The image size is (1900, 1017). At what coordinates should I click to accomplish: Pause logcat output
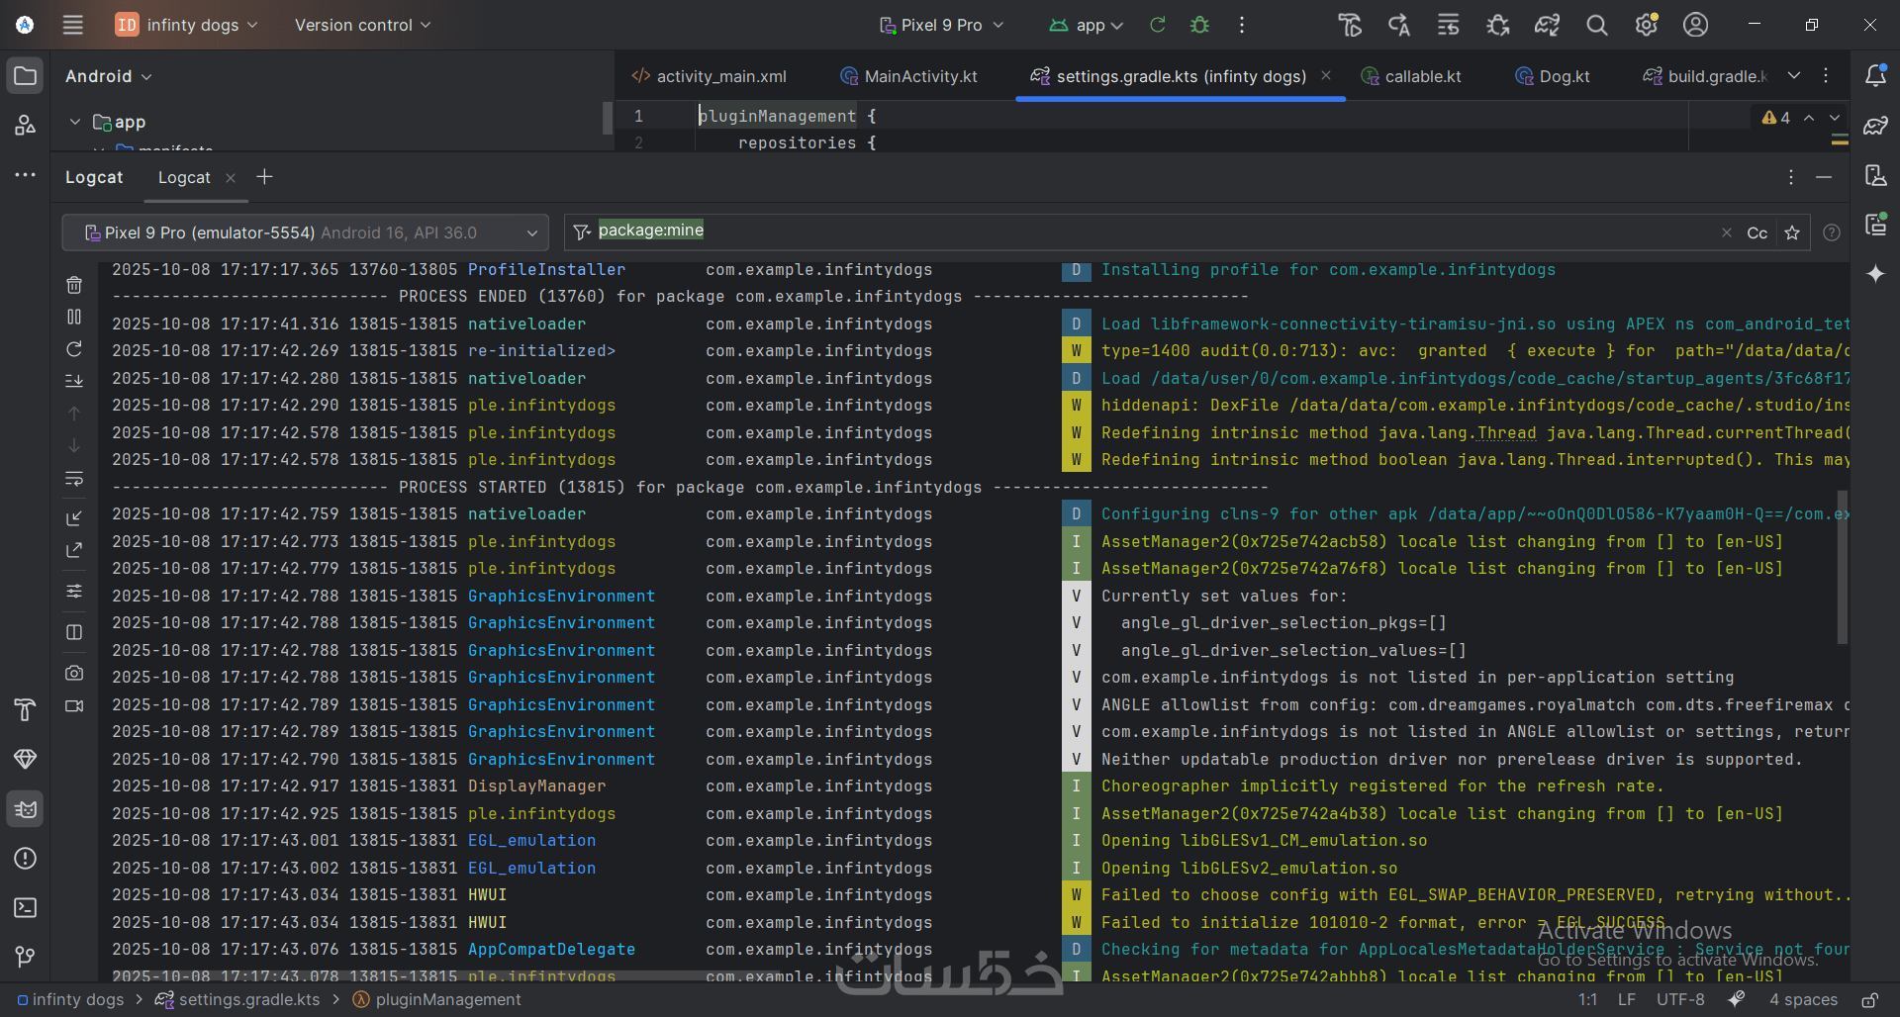74,318
